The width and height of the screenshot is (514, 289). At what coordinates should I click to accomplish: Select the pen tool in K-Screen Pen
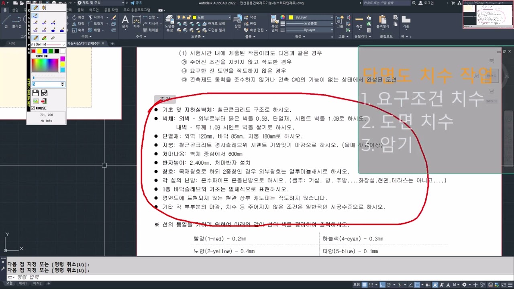(35, 8)
